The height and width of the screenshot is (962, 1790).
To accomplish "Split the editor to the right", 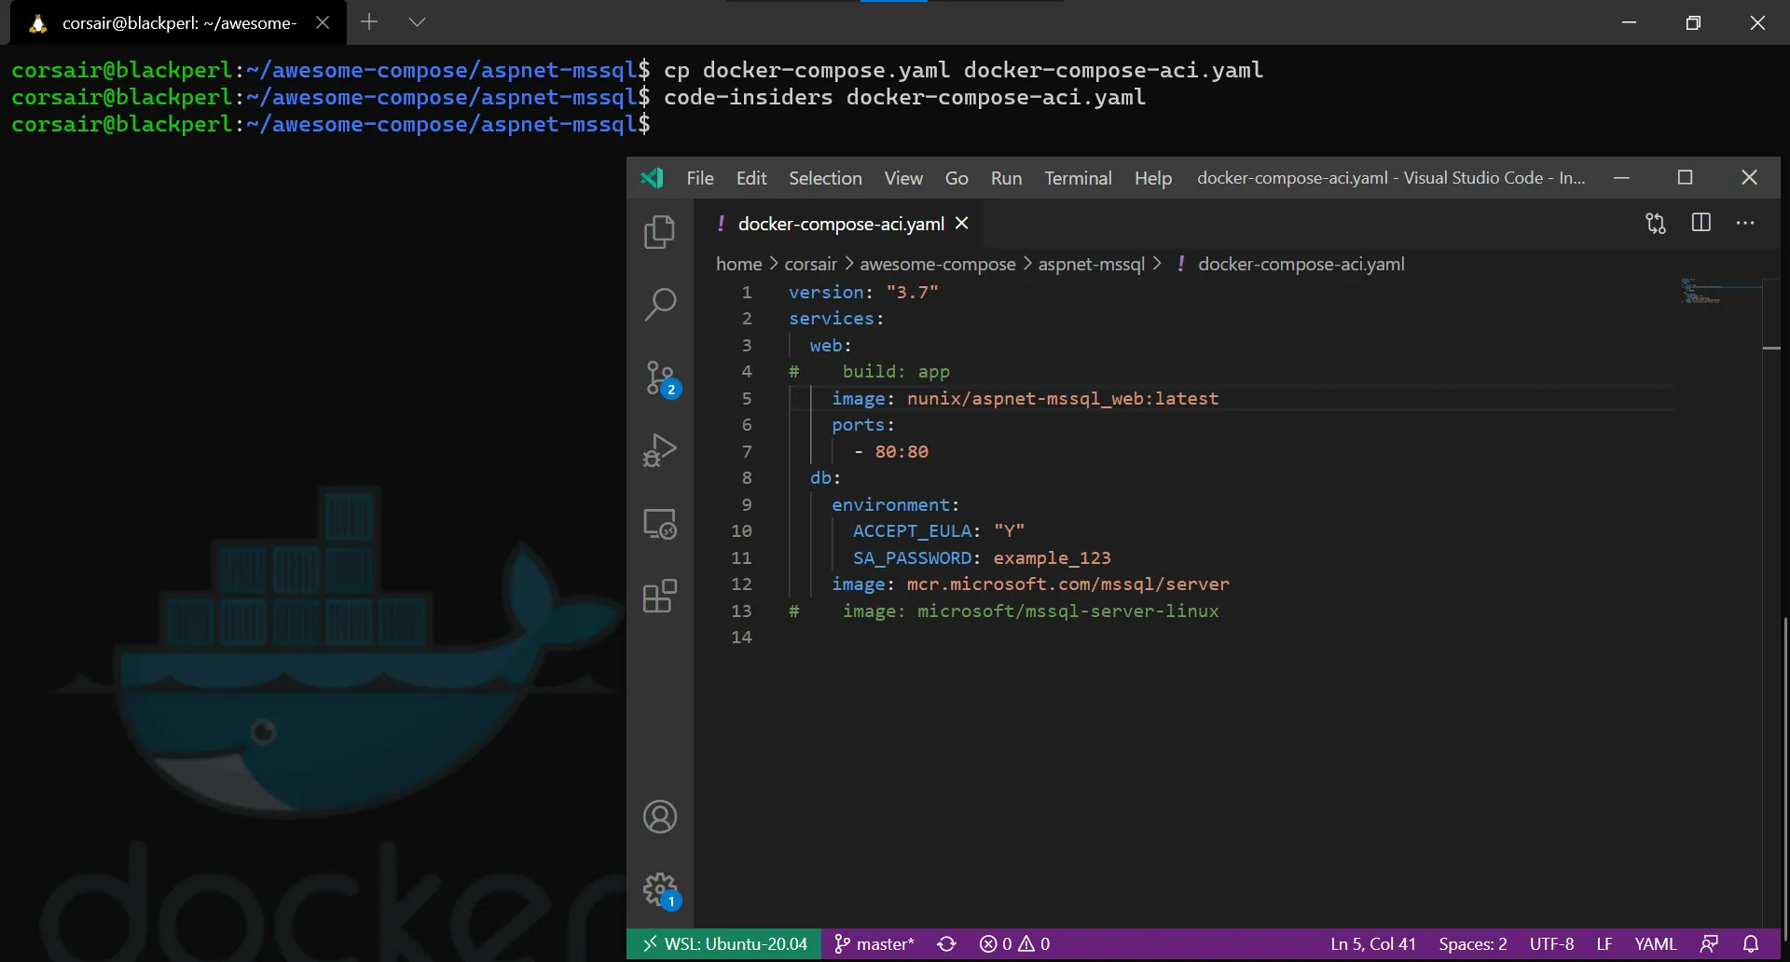I will [1700, 223].
